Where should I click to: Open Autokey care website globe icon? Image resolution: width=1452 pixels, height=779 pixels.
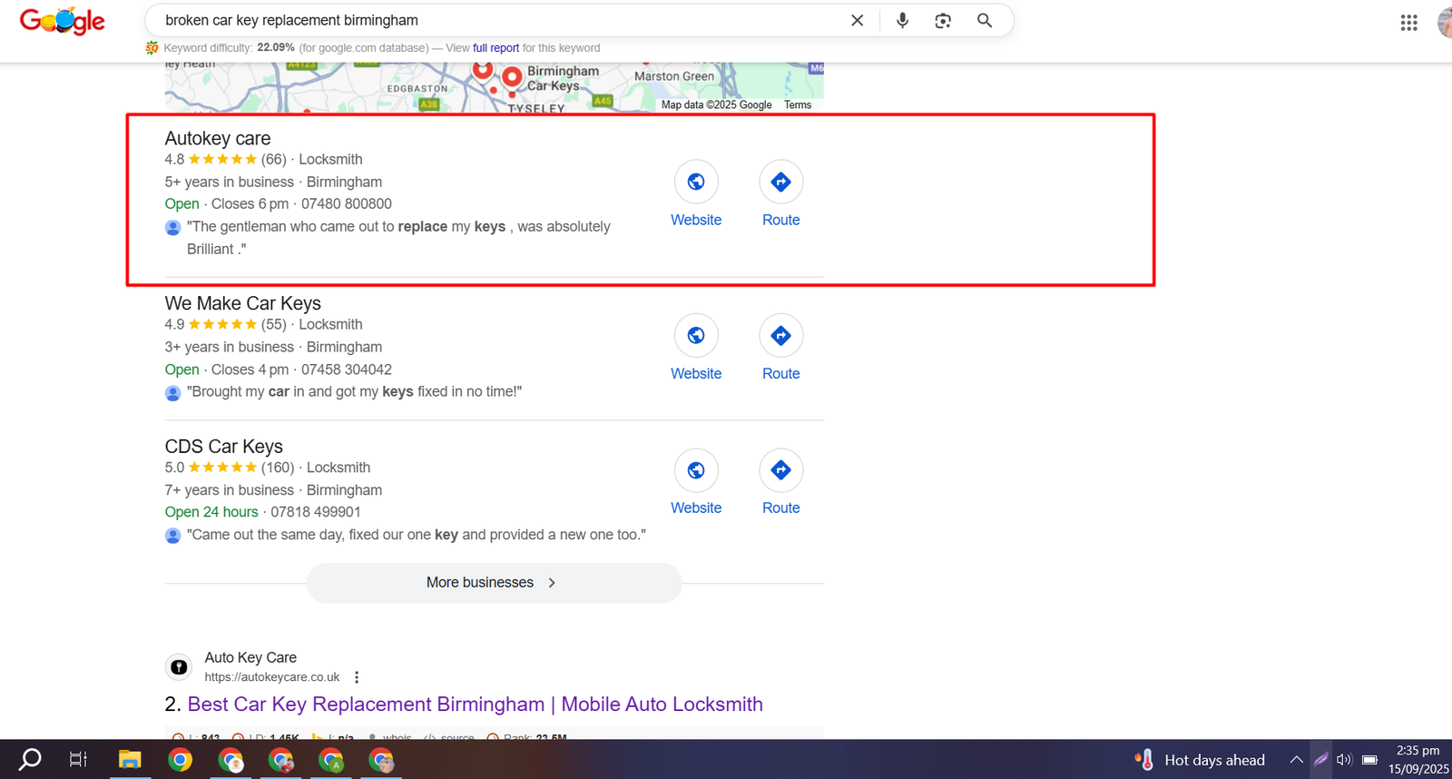pyautogui.click(x=696, y=182)
